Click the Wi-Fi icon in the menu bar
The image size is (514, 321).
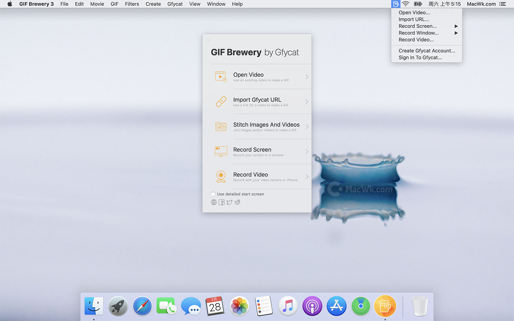(x=406, y=4)
